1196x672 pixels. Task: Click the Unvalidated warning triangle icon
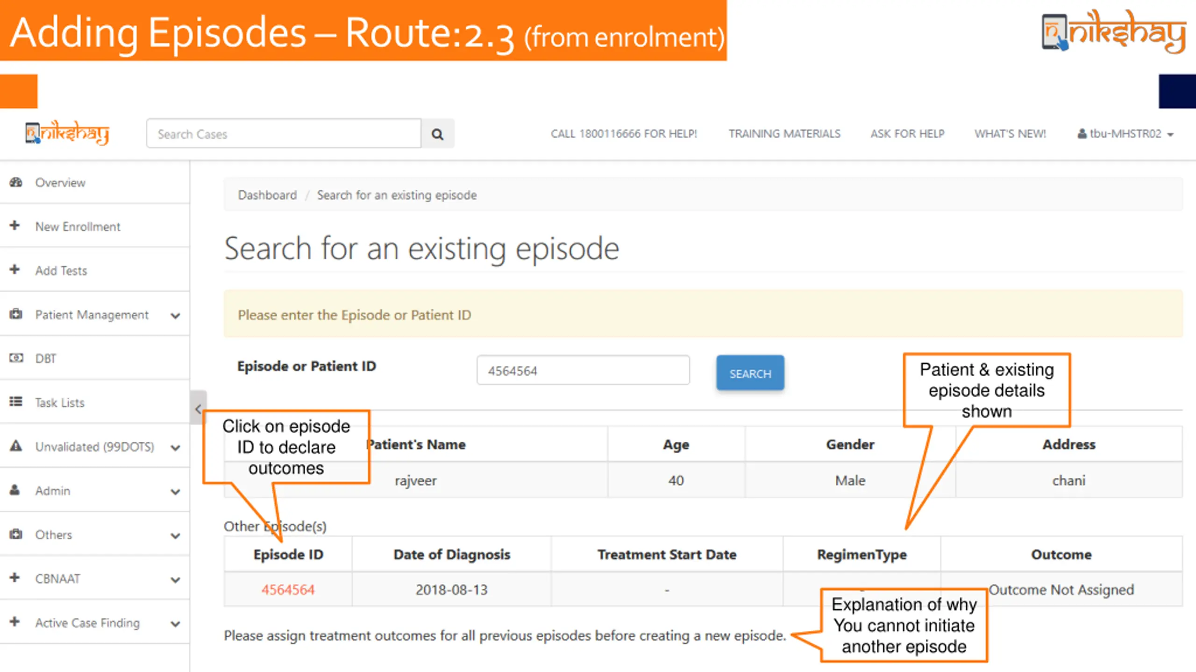pyautogui.click(x=16, y=446)
